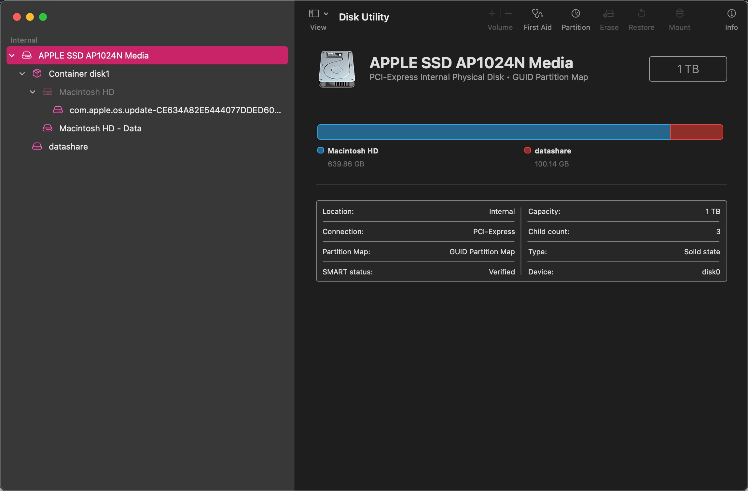Click the blue Macintosh HD usage bar
This screenshot has height=491, width=748.
pyautogui.click(x=493, y=132)
